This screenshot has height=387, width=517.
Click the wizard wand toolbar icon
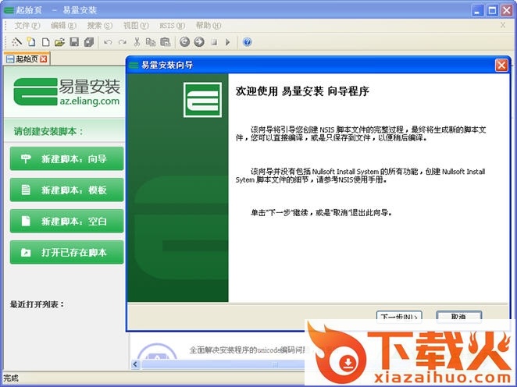click(x=17, y=42)
